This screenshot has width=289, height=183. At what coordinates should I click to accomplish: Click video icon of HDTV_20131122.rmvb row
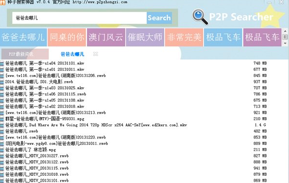click(x=2, y=162)
